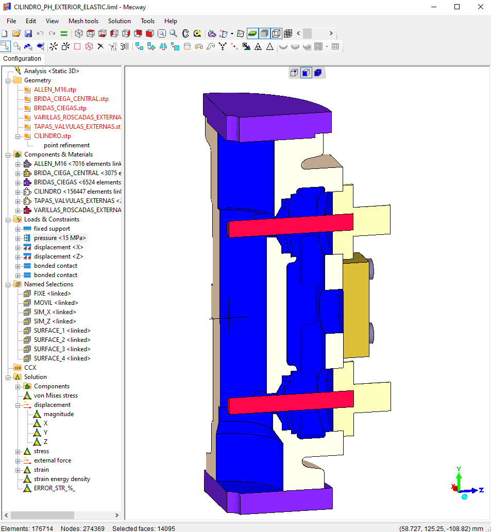Toggle the outline-only cube mode in viewport
Image resolution: width=491 pixels, height=532 pixels.
(294, 73)
